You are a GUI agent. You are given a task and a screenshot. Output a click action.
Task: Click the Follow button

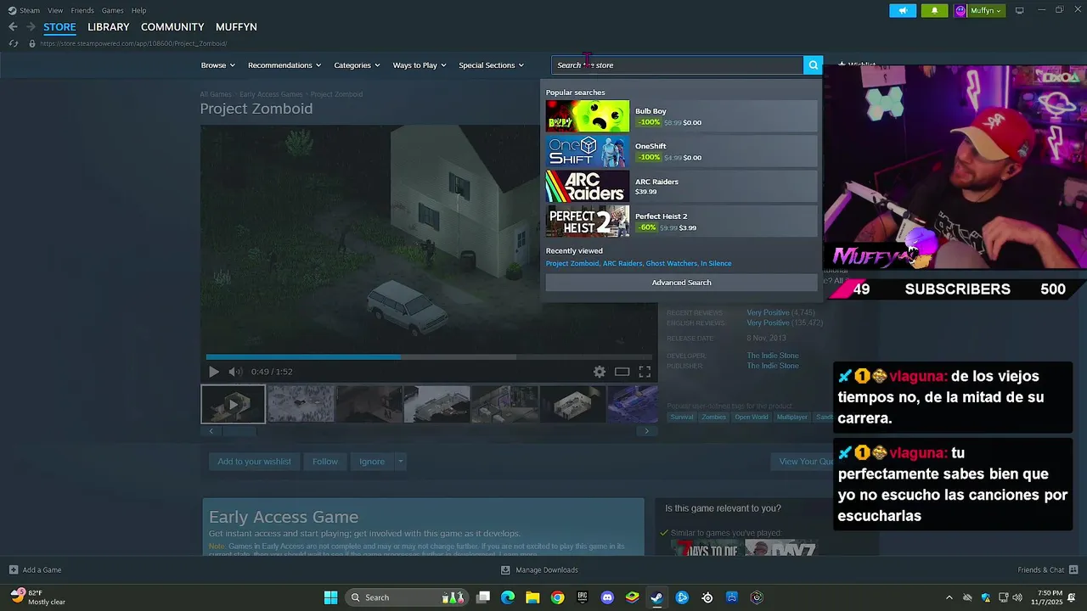click(324, 462)
